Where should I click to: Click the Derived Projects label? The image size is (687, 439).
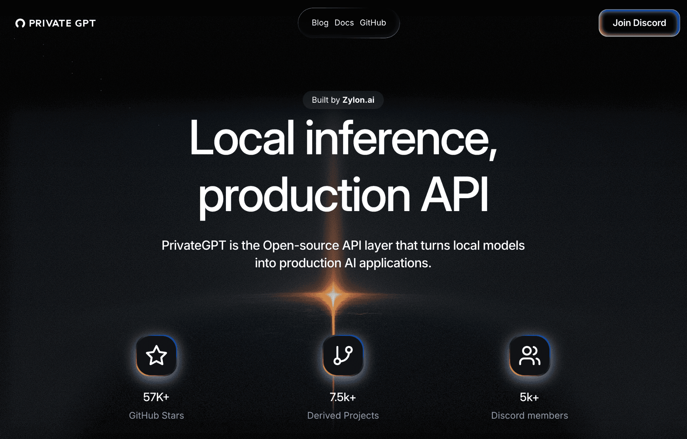(x=343, y=416)
